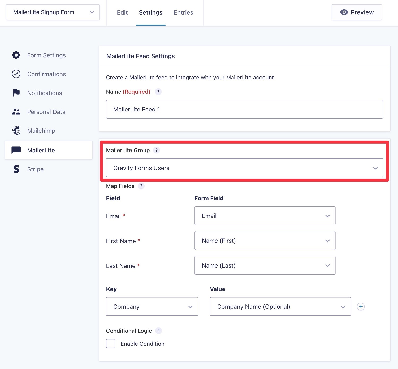This screenshot has height=369, width=398.
Task: Open help tooltip beside Name (Required)
Action: [158, 92]
